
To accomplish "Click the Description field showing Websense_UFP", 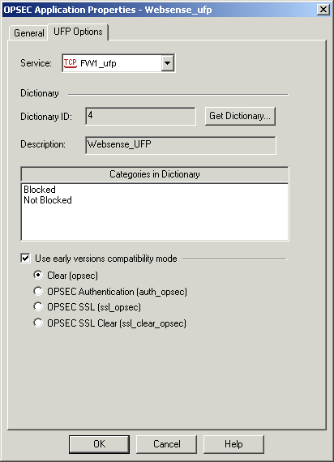I will pyautogui.click(x=181, y=145).
